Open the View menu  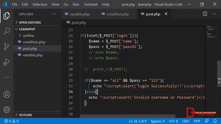pyautogui.click(x=55, y=4)
